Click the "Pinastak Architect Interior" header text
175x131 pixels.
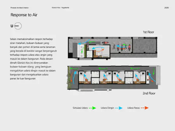pos(20,8)
